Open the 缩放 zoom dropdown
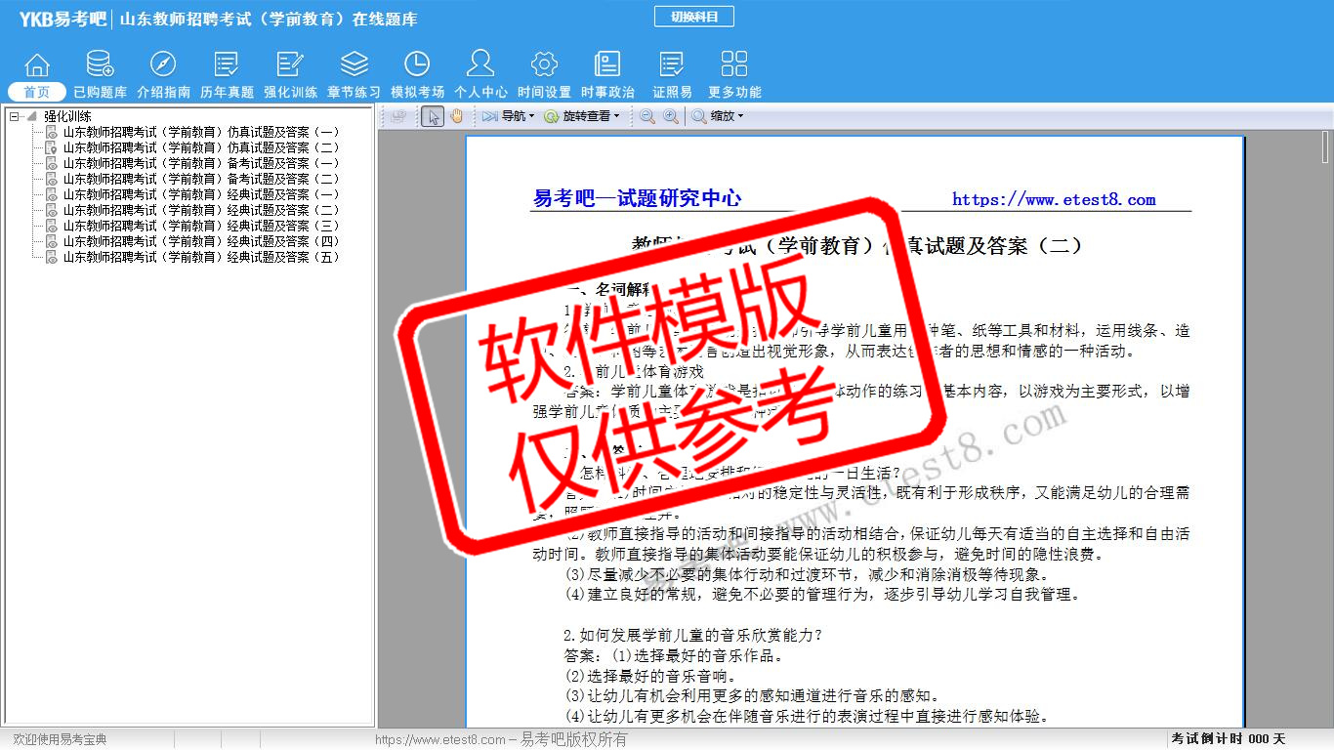 [718, 116]
